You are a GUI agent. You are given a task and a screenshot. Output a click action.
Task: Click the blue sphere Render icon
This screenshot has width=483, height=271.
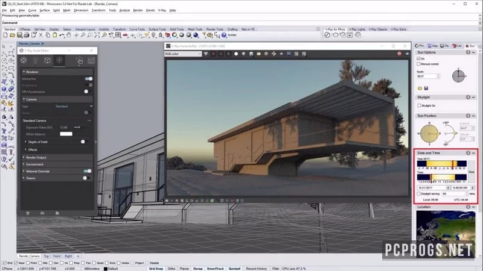pyautogui.click(x=196, y=35)
